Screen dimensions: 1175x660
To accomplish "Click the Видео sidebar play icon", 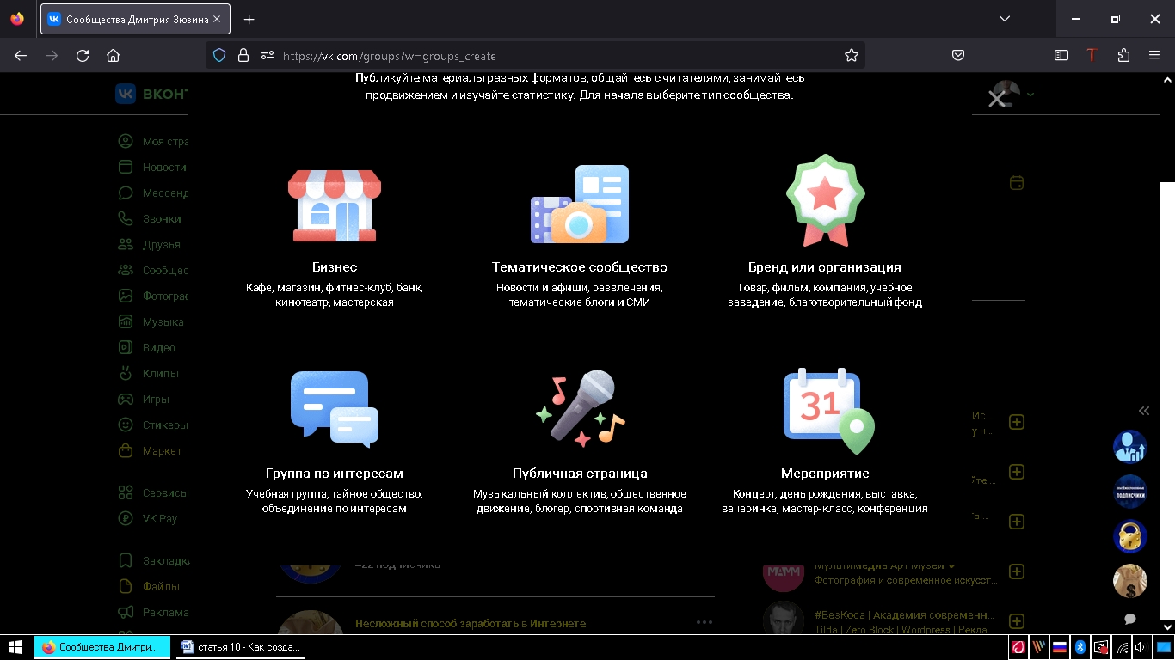I will (x=126, y=347).
